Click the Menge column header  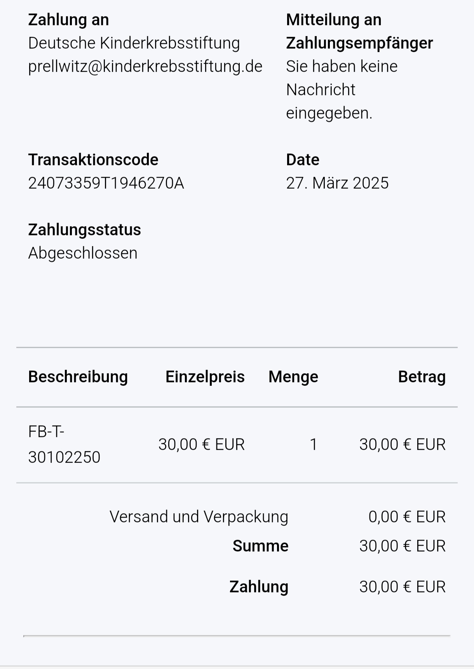pyautogui.click(x=293, y=377)
